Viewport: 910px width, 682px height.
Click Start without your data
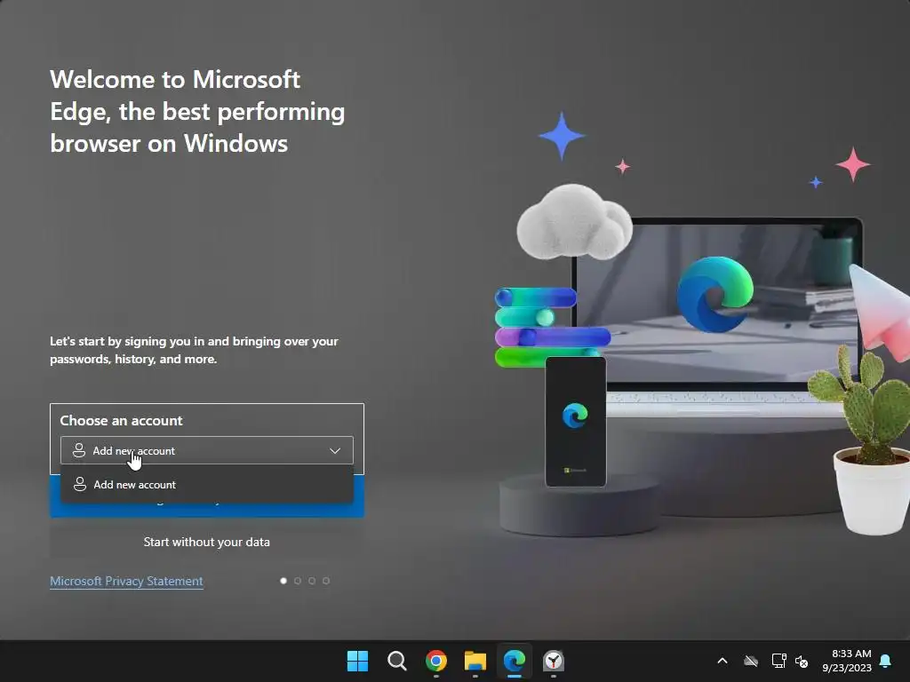pos(206,542)
